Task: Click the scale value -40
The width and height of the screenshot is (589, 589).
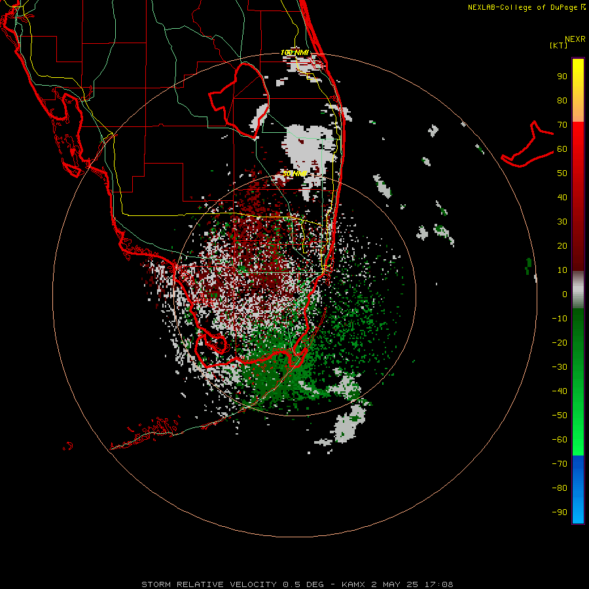Action: point(560,391)
